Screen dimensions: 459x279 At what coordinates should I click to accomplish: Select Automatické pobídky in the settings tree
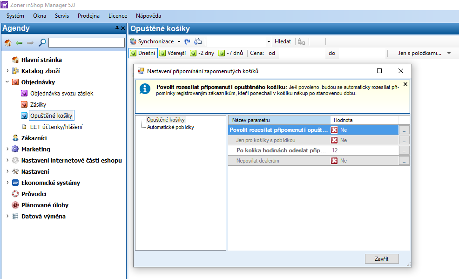[x=170, y=127]
